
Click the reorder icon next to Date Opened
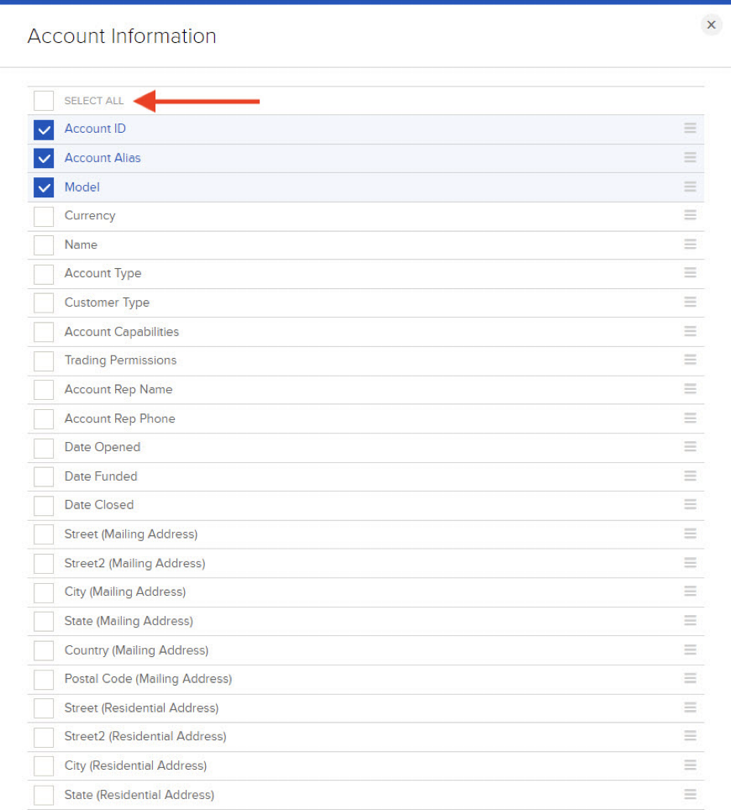(690, 446)
